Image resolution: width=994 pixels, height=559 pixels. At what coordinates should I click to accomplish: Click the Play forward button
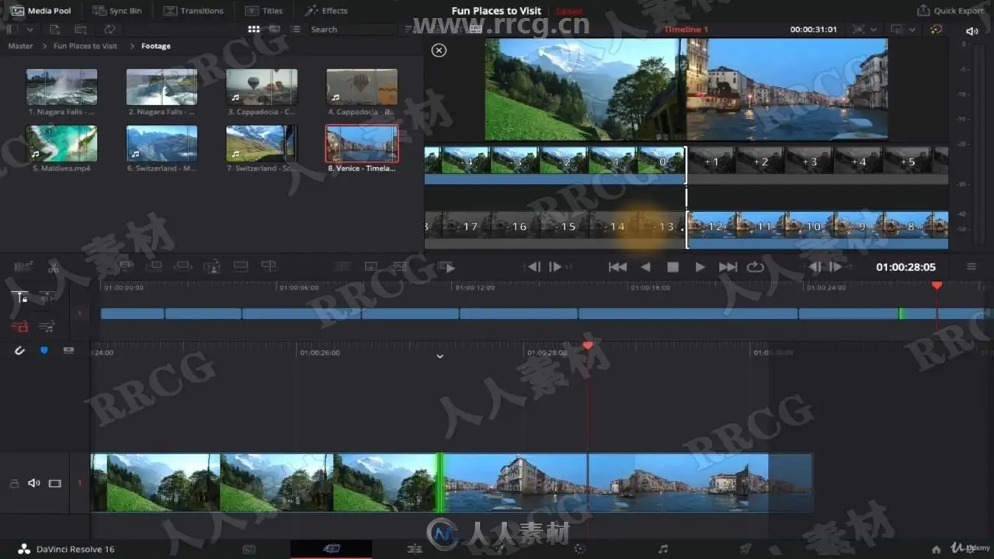[700, 267]
